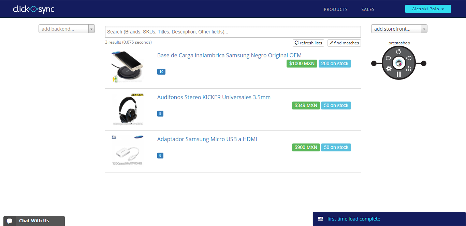Click the click2sync logo
Viewport: 466px width, 226px height.
[x=34, y=9]
